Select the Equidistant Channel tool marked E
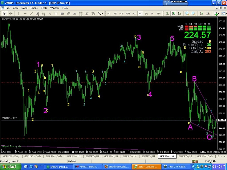The image size is (227, 170). point(37,13)
